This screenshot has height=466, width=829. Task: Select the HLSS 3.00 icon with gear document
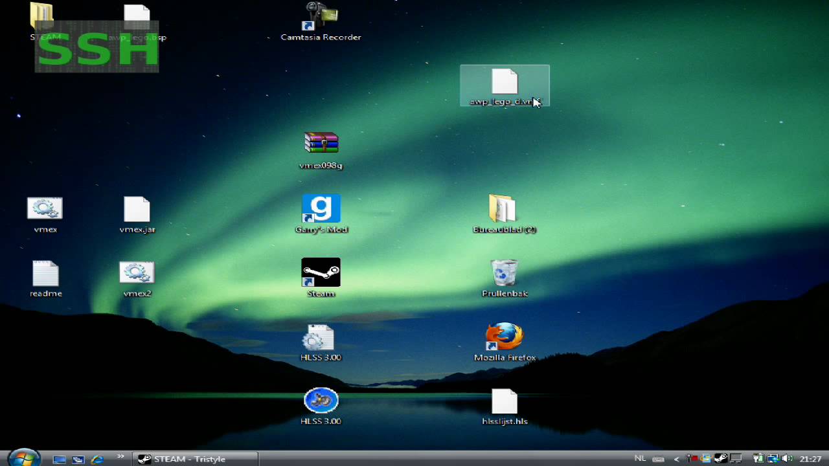point(321,342)
